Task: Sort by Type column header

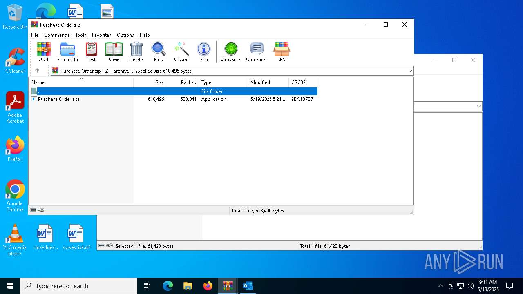Action: coord(224,82)
